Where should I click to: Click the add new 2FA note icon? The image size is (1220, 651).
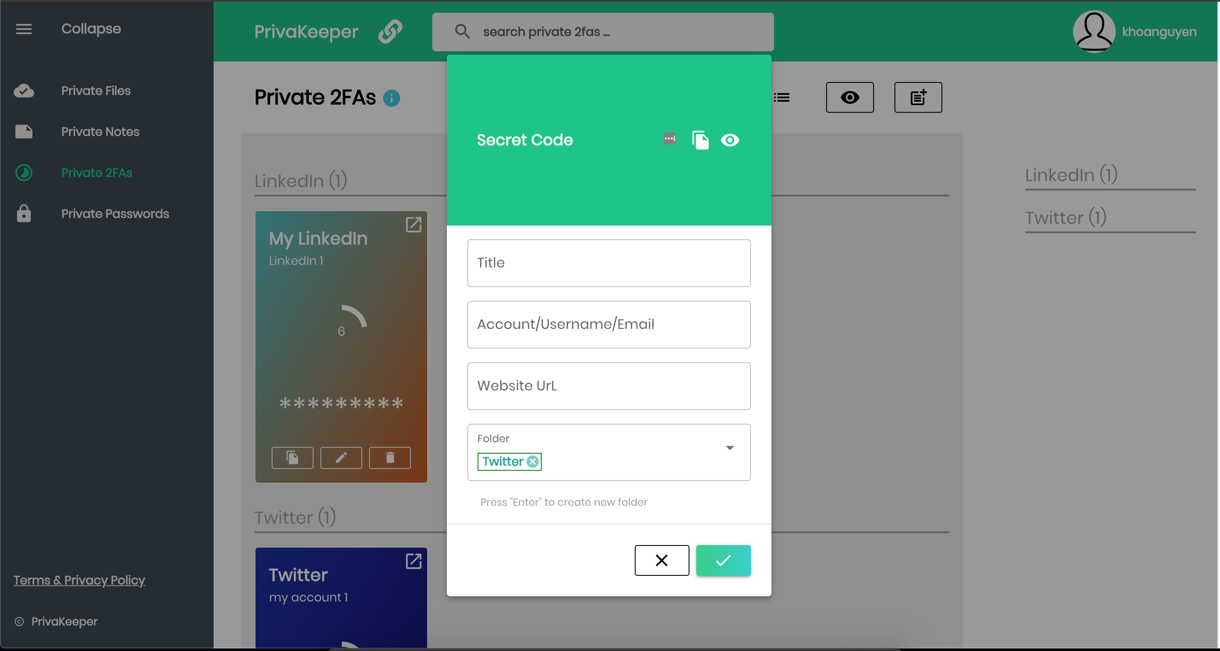(918, 97)
